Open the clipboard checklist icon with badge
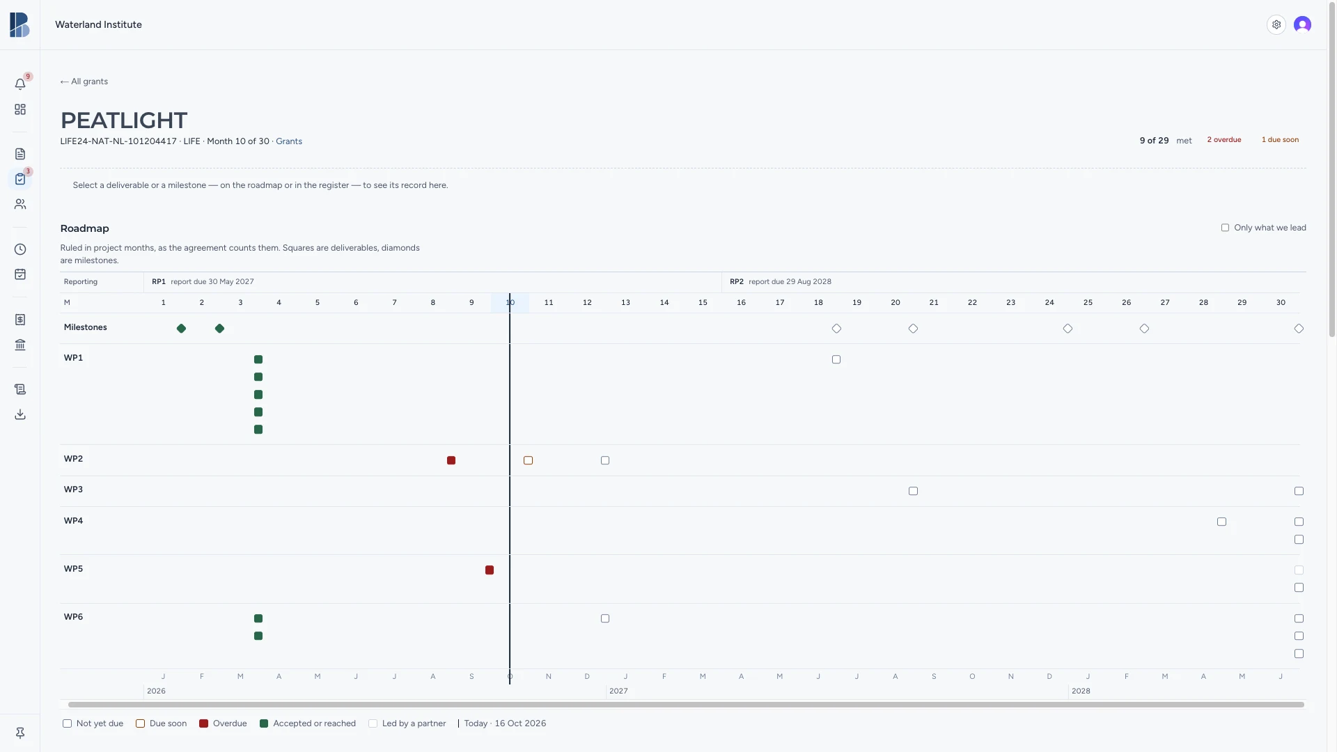The width and height of the screenshot is (1337, 752). tap(20, 179)
